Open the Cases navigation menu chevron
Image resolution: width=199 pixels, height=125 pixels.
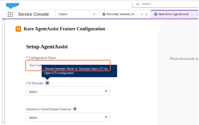94,14
